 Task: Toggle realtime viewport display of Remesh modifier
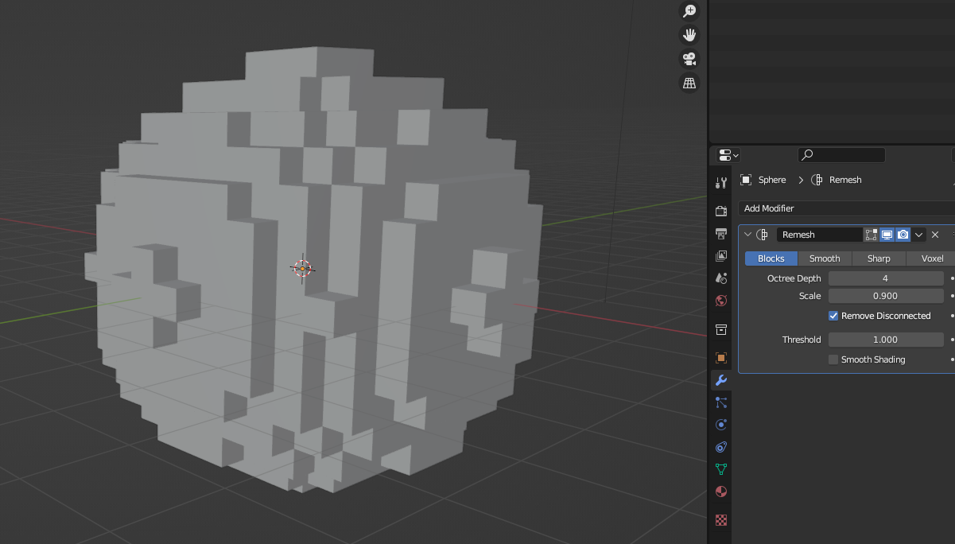pyautogui.click(x=887, y=234)
